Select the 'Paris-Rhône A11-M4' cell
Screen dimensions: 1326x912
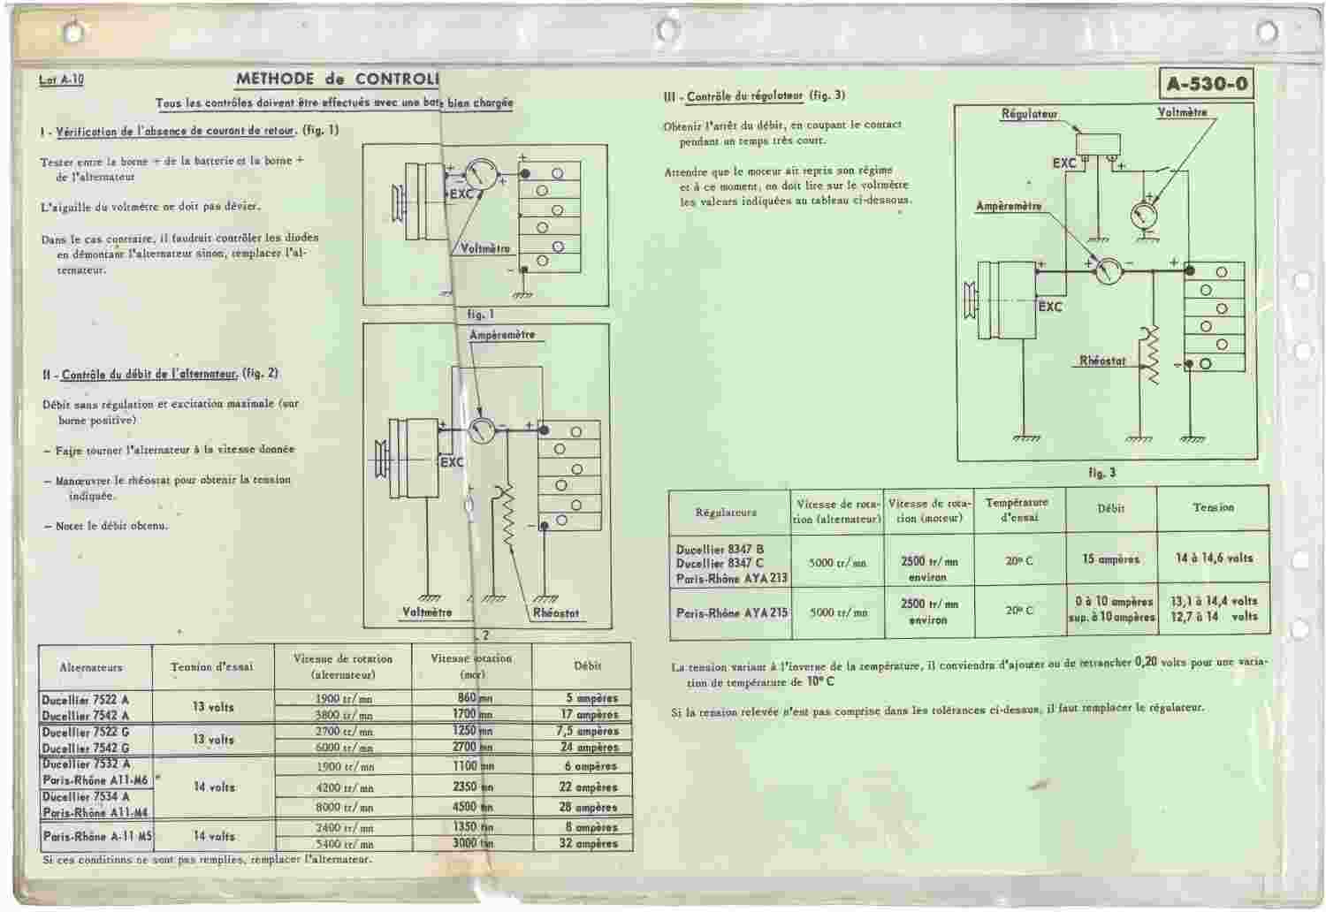point(95,813)
